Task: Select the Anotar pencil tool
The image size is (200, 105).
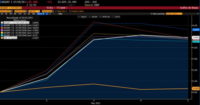Action: click(90, 17)
